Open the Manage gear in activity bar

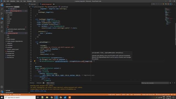click(x=2, y=91)
